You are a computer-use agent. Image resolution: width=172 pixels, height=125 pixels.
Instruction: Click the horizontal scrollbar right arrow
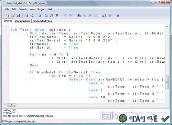coord(163,105)
